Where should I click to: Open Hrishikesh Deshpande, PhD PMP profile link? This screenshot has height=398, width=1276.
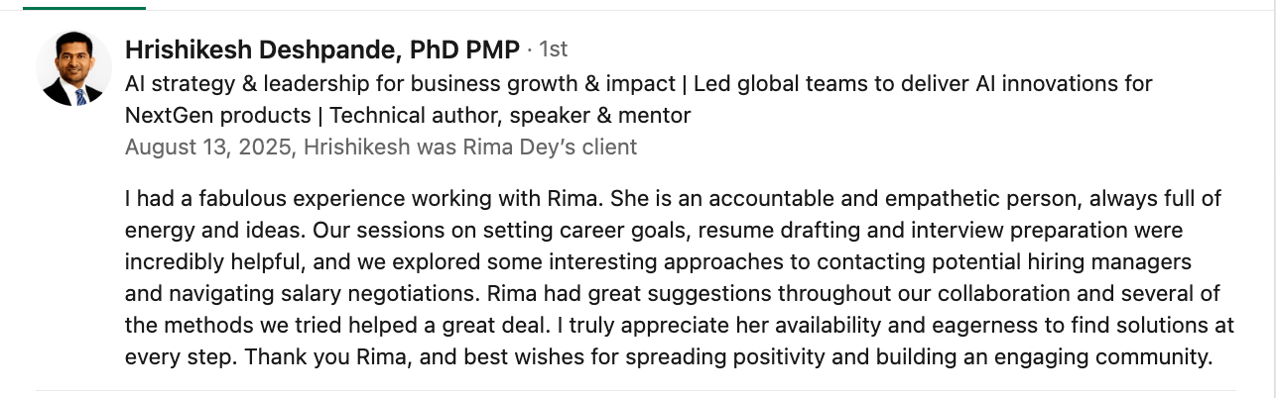322,50
